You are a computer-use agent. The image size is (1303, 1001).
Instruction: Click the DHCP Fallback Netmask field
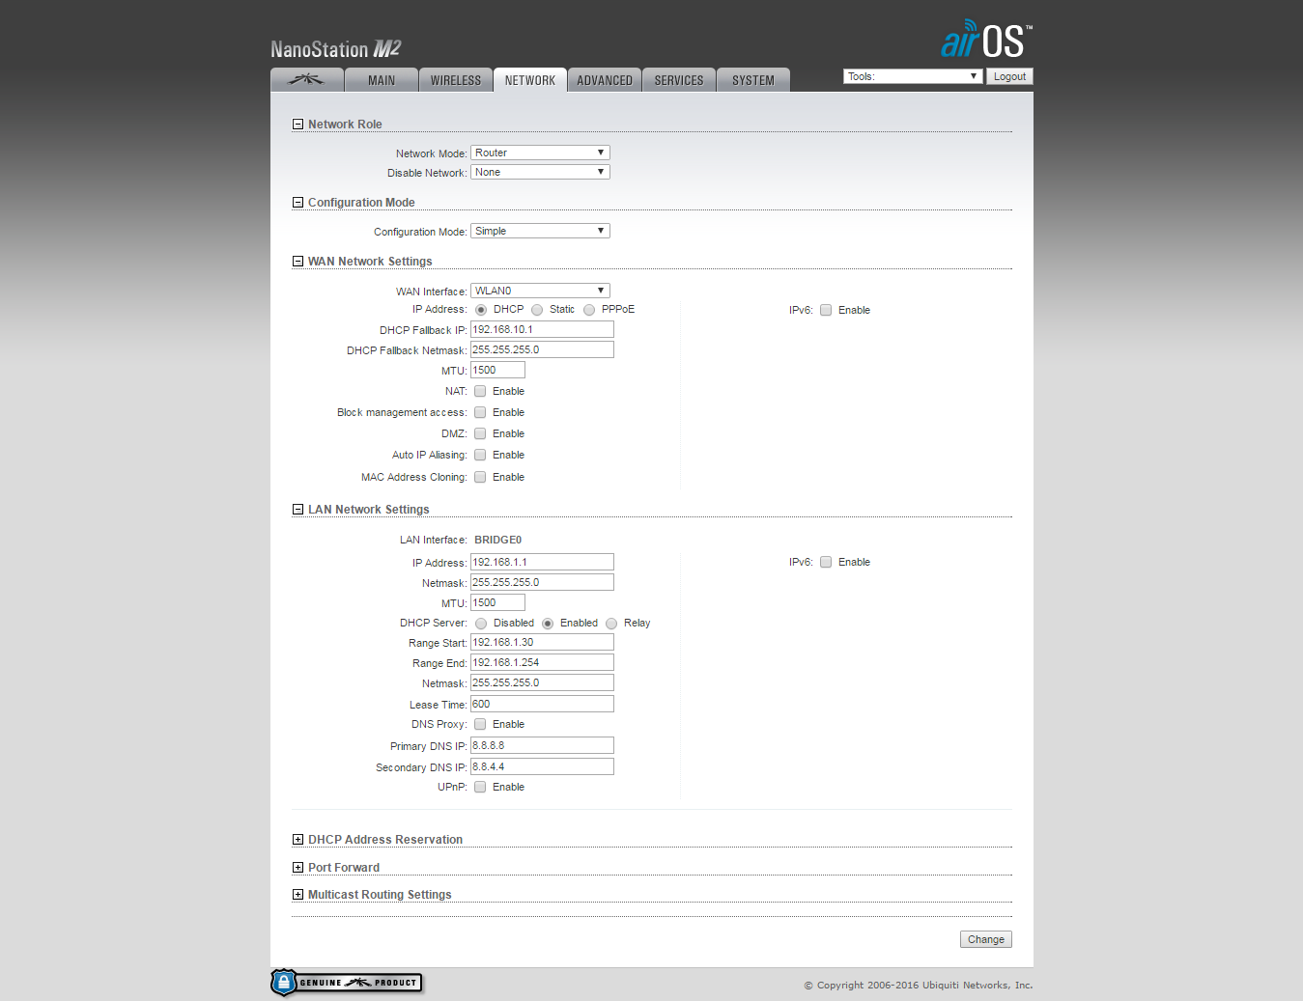[542, 349]
